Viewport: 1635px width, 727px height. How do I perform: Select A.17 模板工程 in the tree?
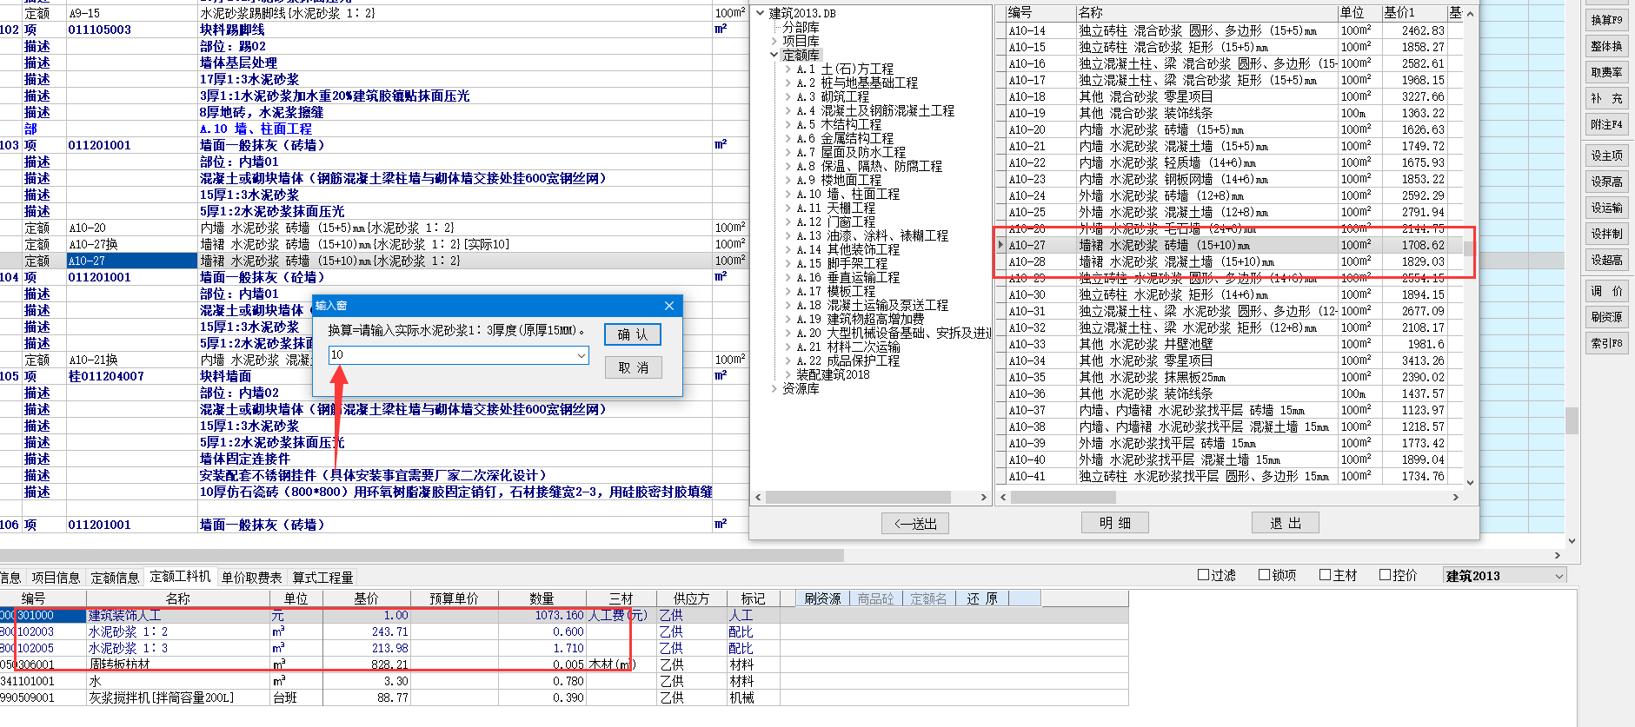coord(835,291)
